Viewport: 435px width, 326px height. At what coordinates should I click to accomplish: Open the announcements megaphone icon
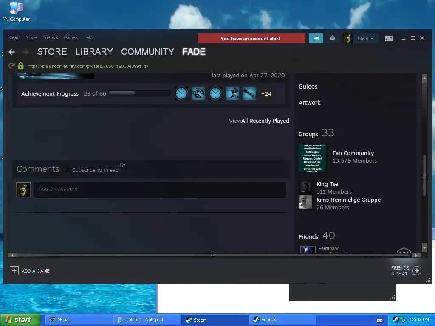click(x=316, y=38)
